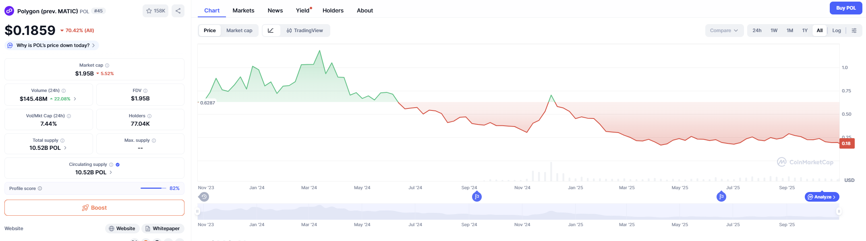
Task: Expand Total supply details chevron
Action: click(65, 148)
